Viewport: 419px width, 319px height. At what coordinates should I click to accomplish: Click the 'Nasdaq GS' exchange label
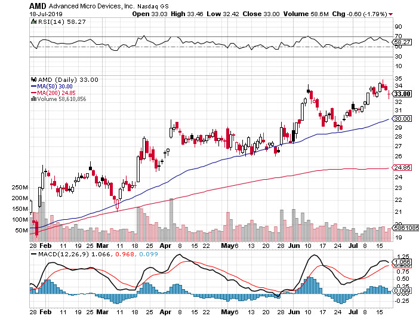(153, 6)
